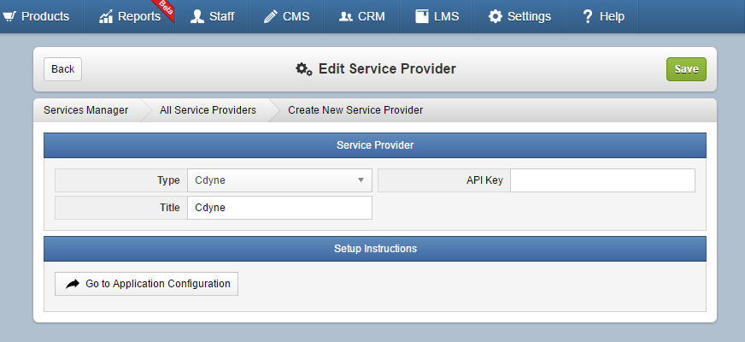Click the Service Provider section header
Image resolution: width=745 pixels, height=342 pixels.
(x=375, y=145)
